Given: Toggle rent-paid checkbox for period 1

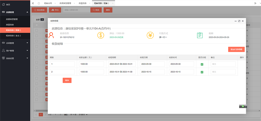Looking at the screenshot, I should (x=202, y=64).
